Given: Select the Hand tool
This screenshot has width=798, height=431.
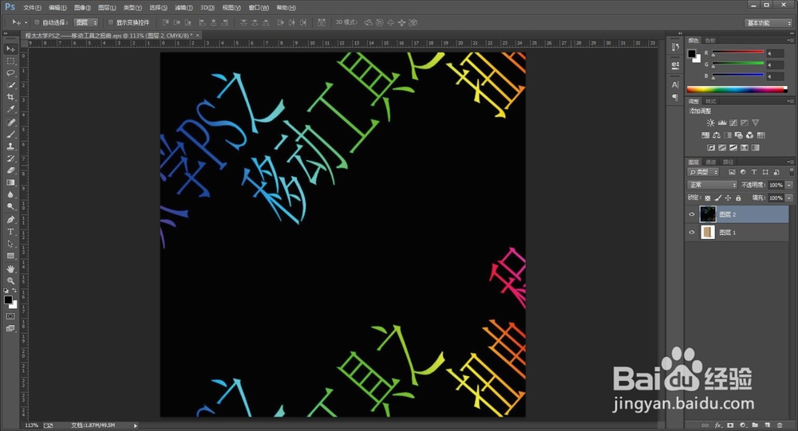Looking at the screenshot, I should [x=10, y=268].
